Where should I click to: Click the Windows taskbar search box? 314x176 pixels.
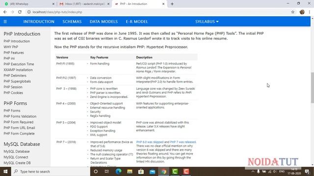tap(51, 172)
